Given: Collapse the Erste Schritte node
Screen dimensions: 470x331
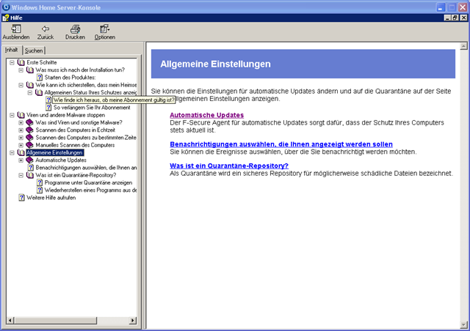Looking at the screenshot, I should [12, 62].
